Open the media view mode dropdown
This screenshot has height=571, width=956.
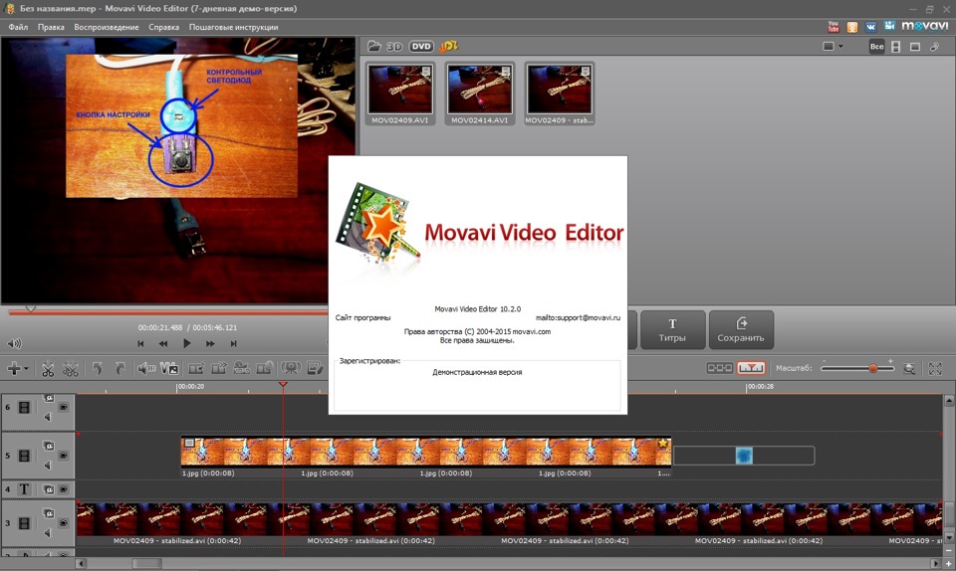point(833,47)
